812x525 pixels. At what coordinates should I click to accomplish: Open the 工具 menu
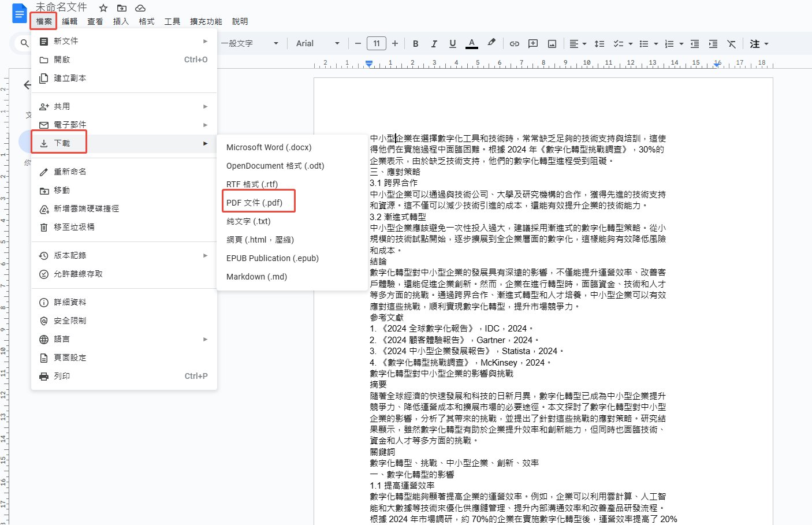(x=172, y=21)
